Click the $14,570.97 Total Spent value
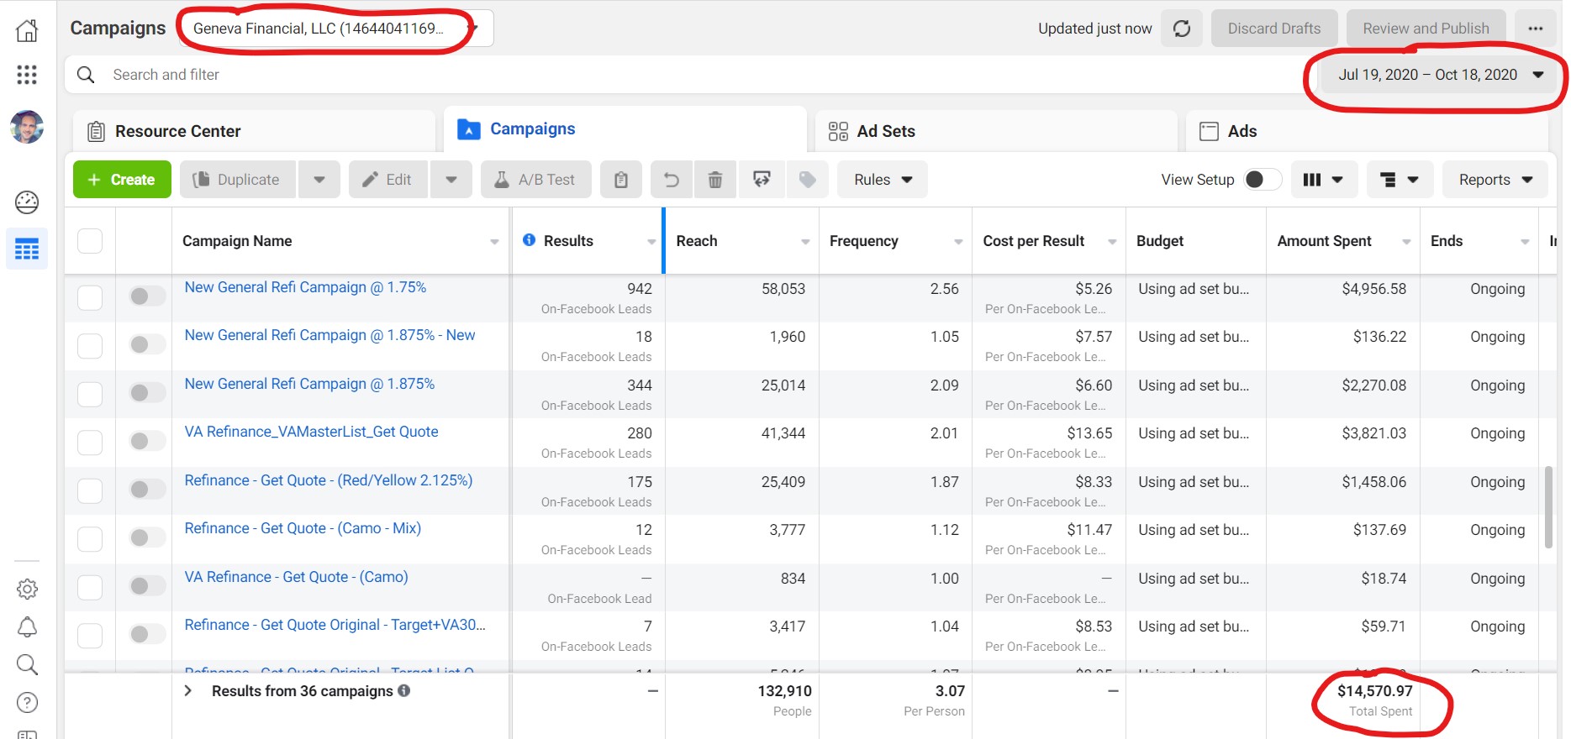1571x739 pixels. pyautogui.click(x=1374, y=691)
